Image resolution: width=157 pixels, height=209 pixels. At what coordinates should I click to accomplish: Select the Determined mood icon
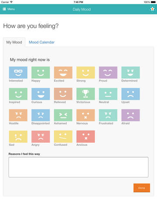pyautogui.click(x=130, y=73)
